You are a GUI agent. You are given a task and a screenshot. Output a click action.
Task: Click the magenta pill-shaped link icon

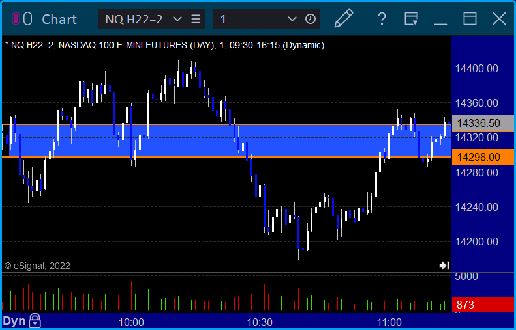[16, 19]
